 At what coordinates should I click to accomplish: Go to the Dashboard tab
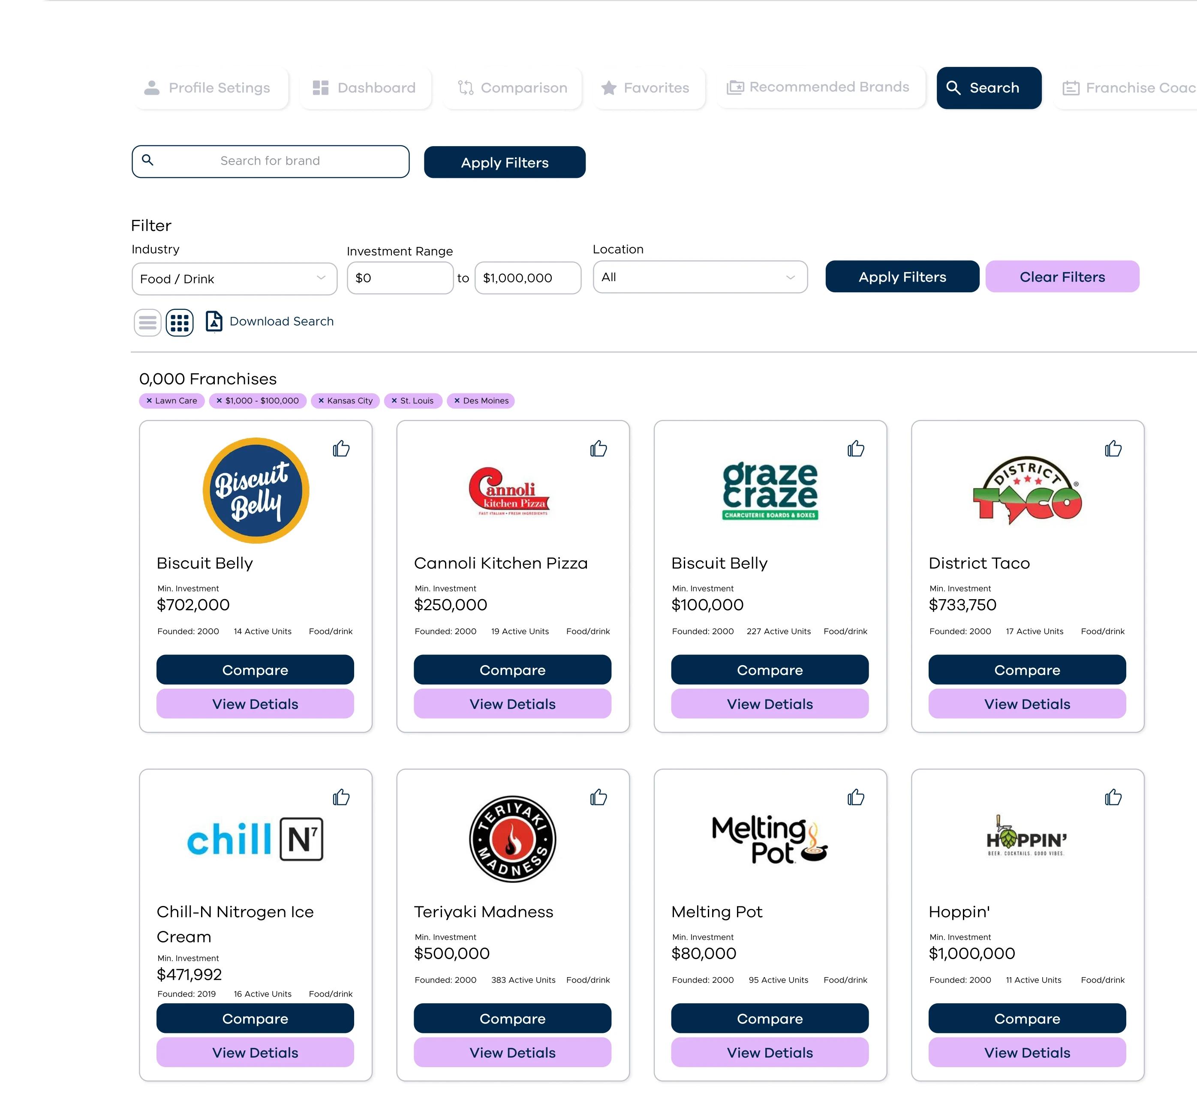364,88
